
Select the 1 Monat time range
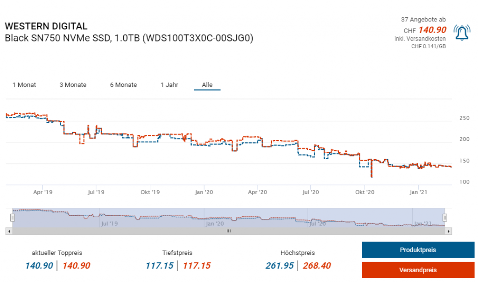(x=24, y=85)
